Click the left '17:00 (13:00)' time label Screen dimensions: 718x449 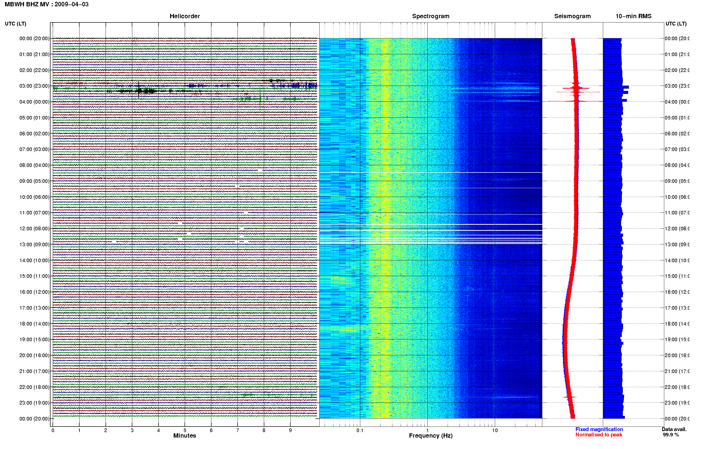(x=34, y=308)
